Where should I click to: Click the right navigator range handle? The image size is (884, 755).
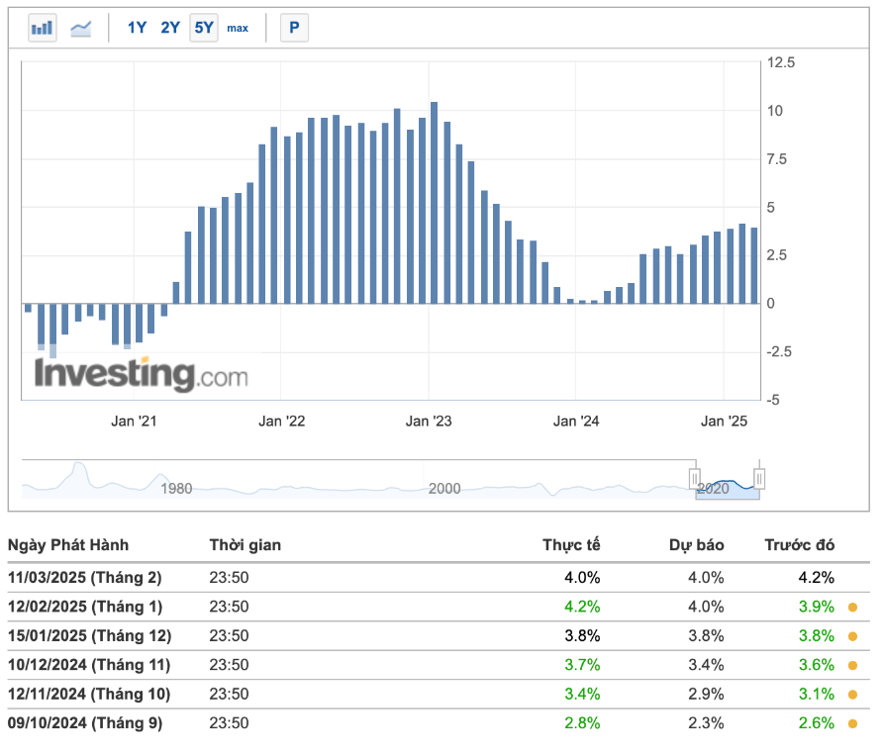pos(759,479)
